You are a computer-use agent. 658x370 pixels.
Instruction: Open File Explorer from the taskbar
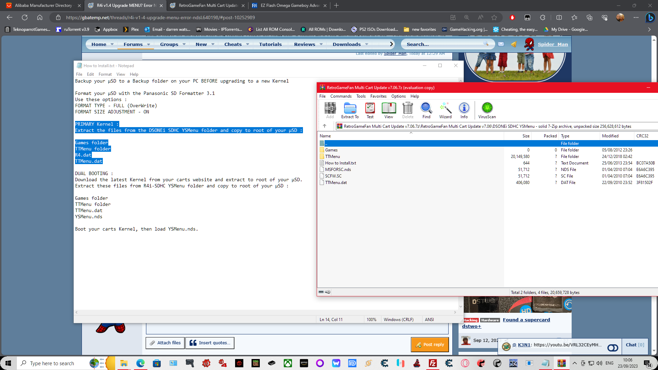pos(124,363)
